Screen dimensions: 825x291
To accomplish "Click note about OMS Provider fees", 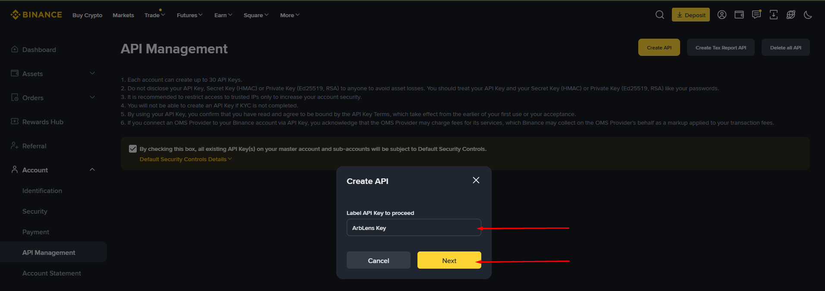I will pos(447,123).
